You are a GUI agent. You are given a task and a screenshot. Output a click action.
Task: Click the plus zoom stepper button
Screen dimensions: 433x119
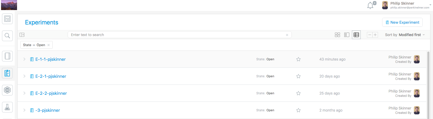[x=375, y=35]
